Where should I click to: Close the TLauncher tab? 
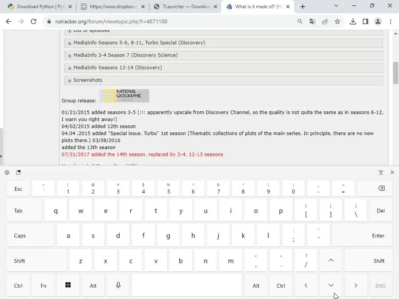215,7
